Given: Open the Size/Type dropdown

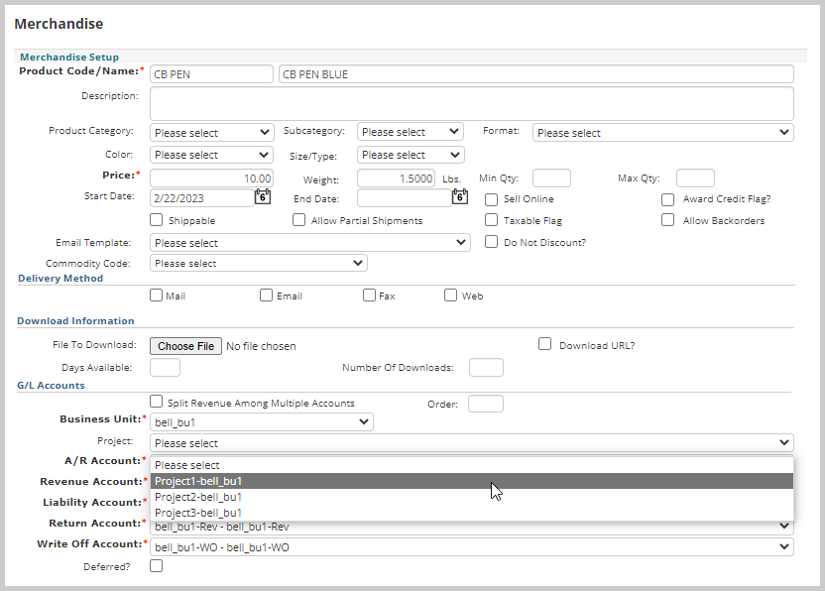Looking at the screenshot, I should (x=411, y=155).
